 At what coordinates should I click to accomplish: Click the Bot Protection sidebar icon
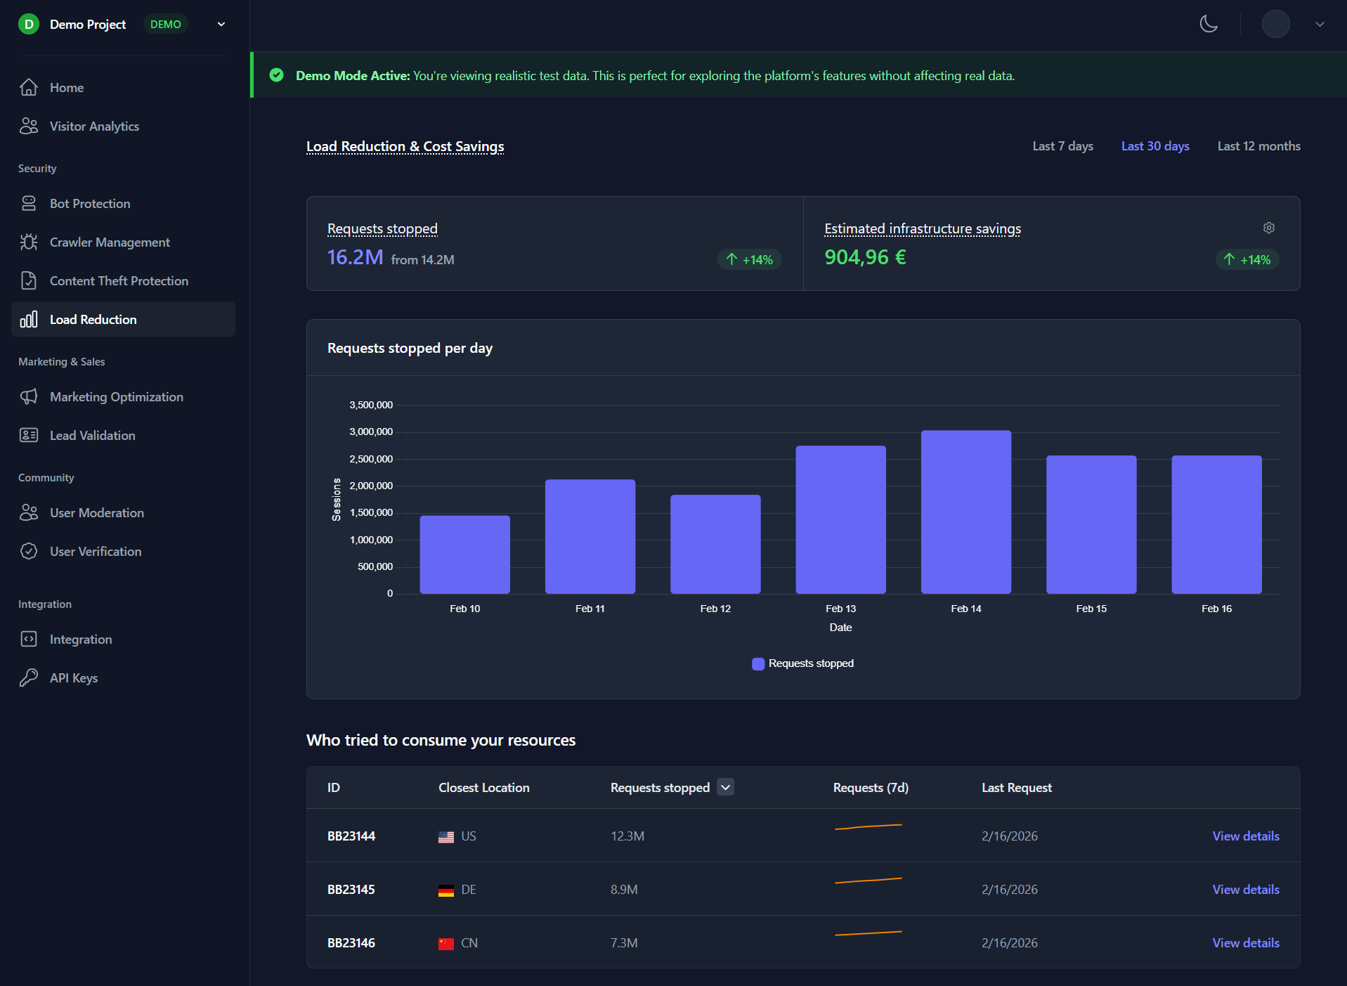[29, 204]
